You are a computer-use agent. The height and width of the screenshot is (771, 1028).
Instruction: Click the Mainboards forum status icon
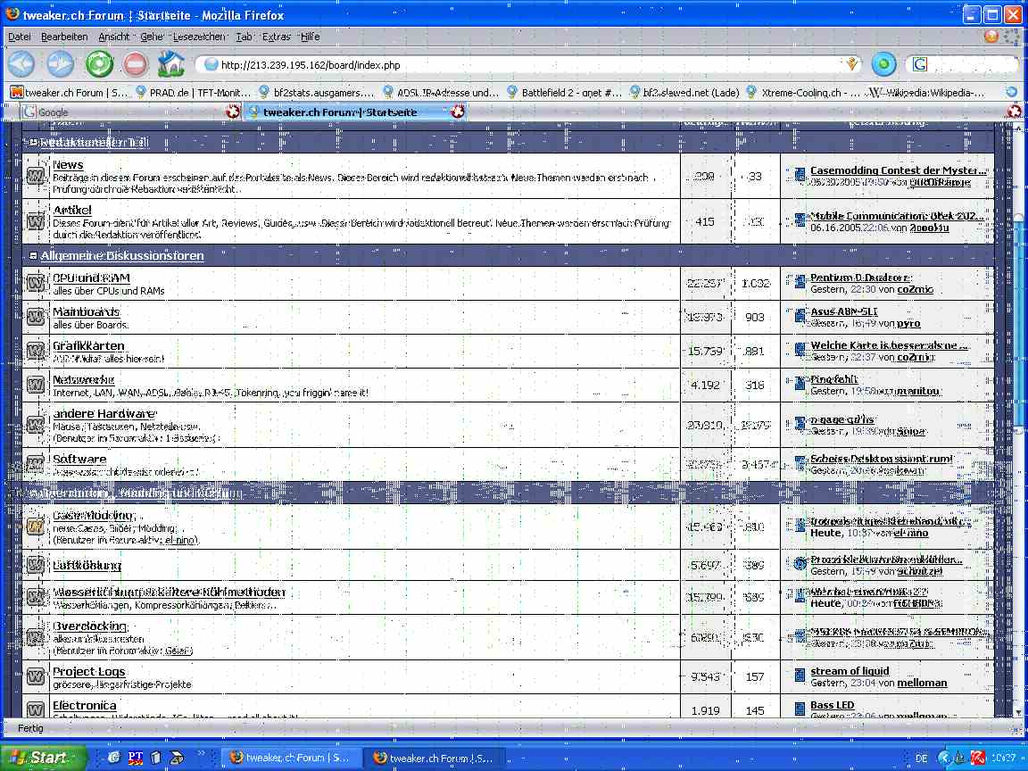click(36, 317)
